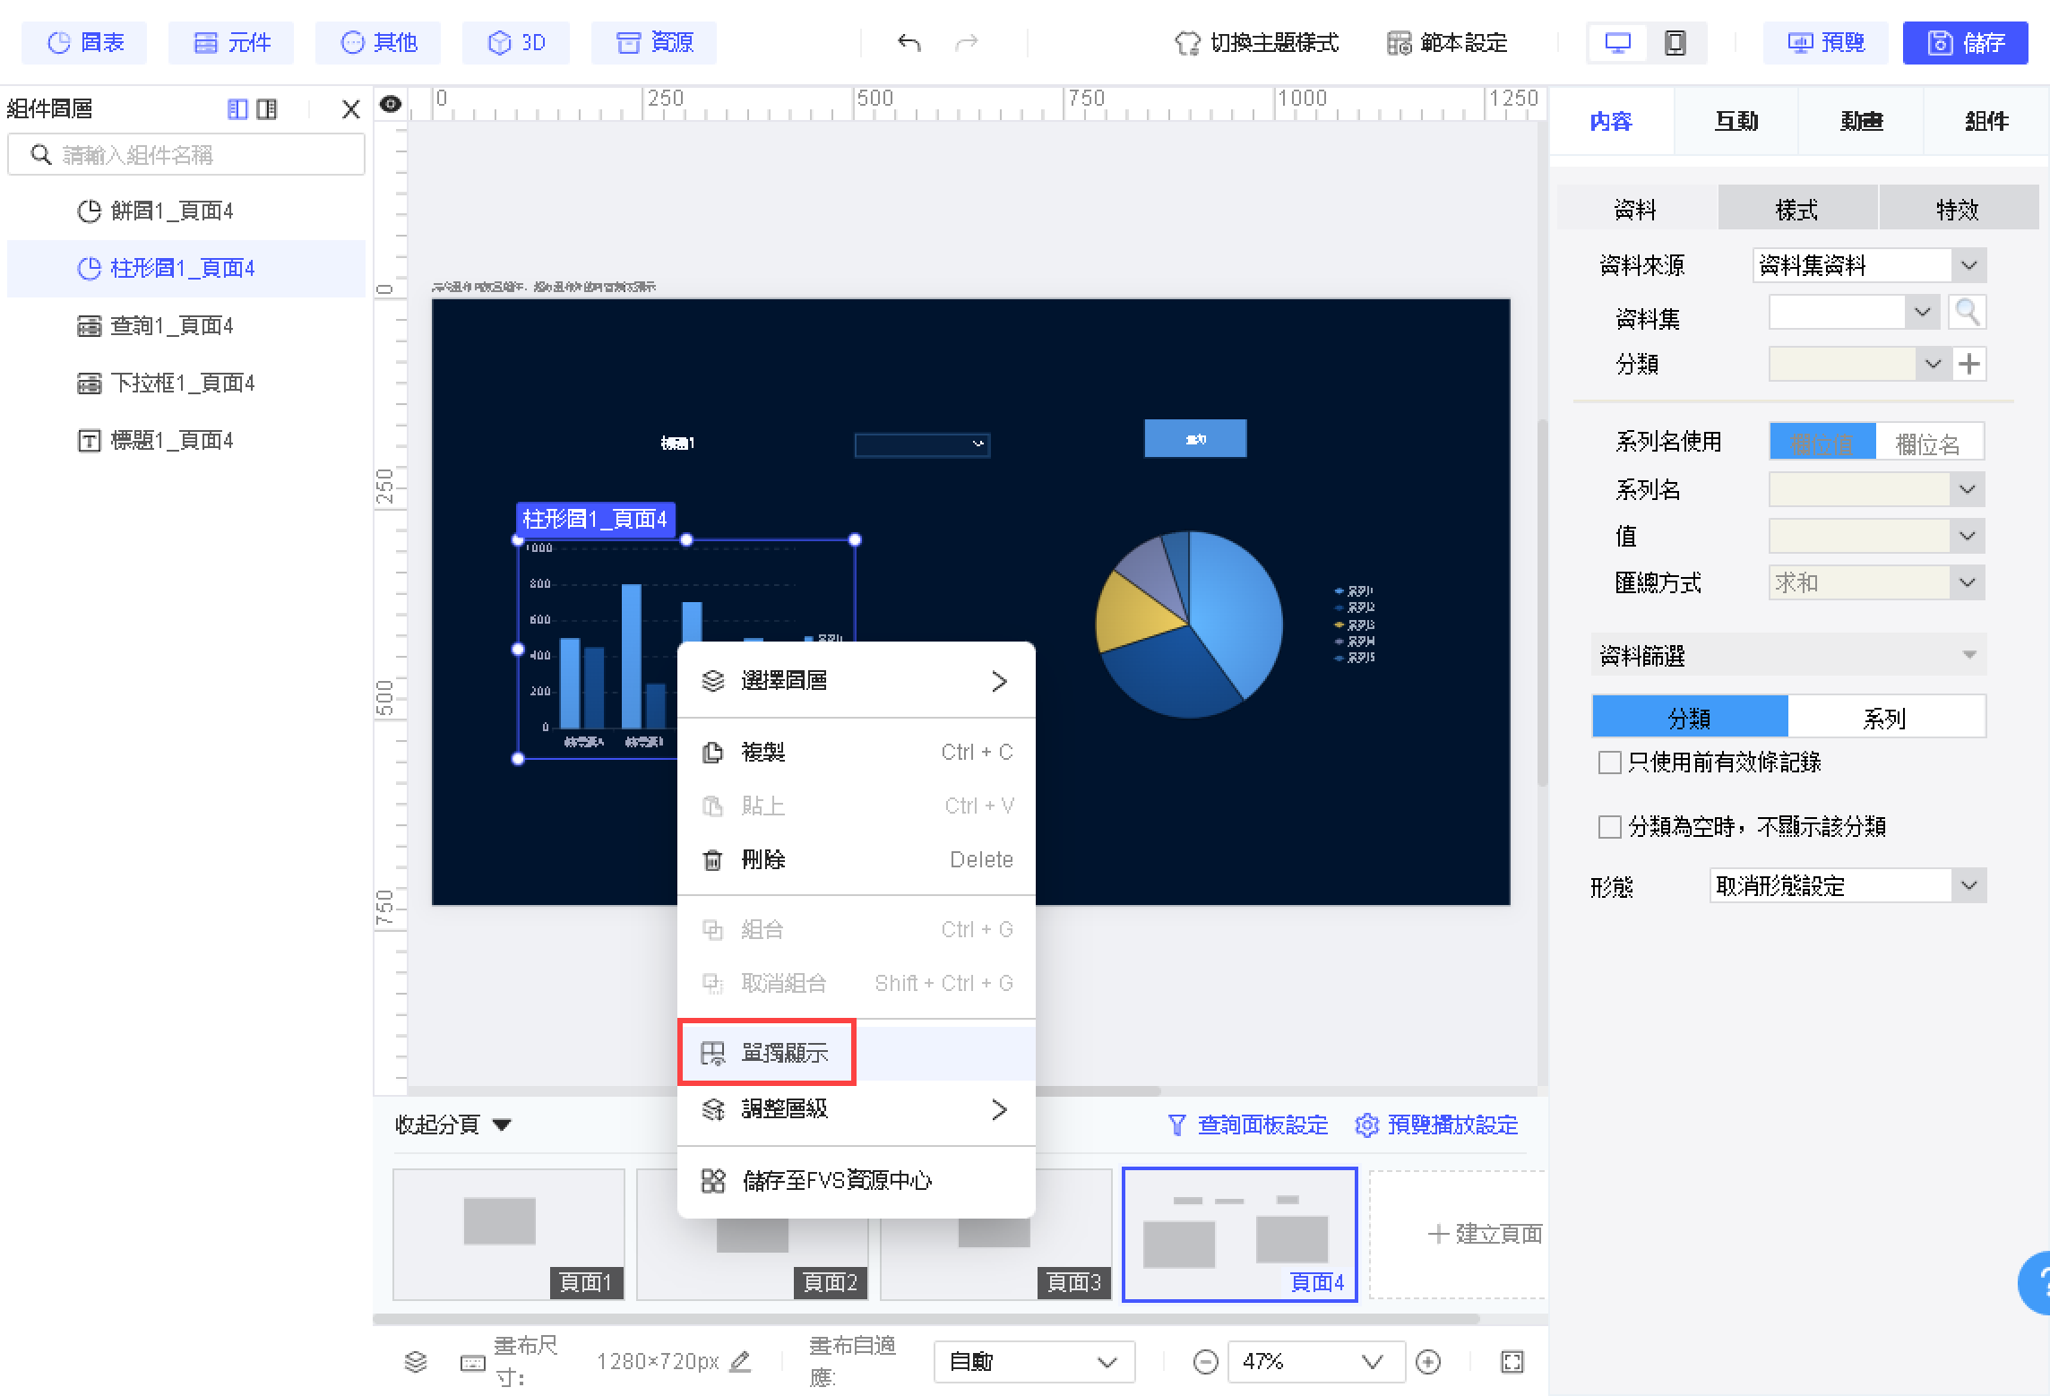The width and height of the screenshot is (2050, 1396).
Task: Select 欄位名 for series name usage
Action: pos(1928,443)
